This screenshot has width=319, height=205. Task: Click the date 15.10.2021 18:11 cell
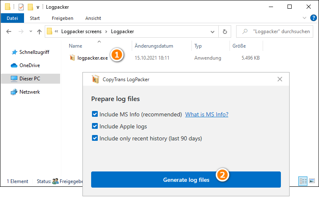click(152, 58)
